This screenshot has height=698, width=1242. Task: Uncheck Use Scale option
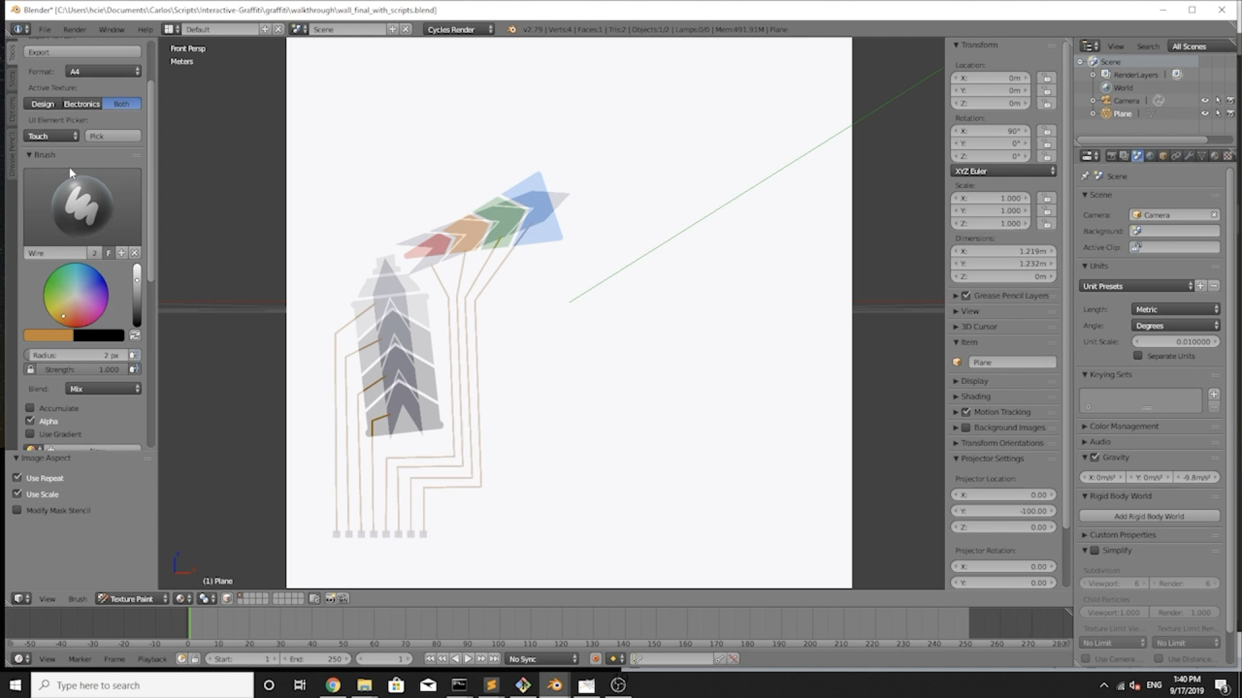point(17,494)
